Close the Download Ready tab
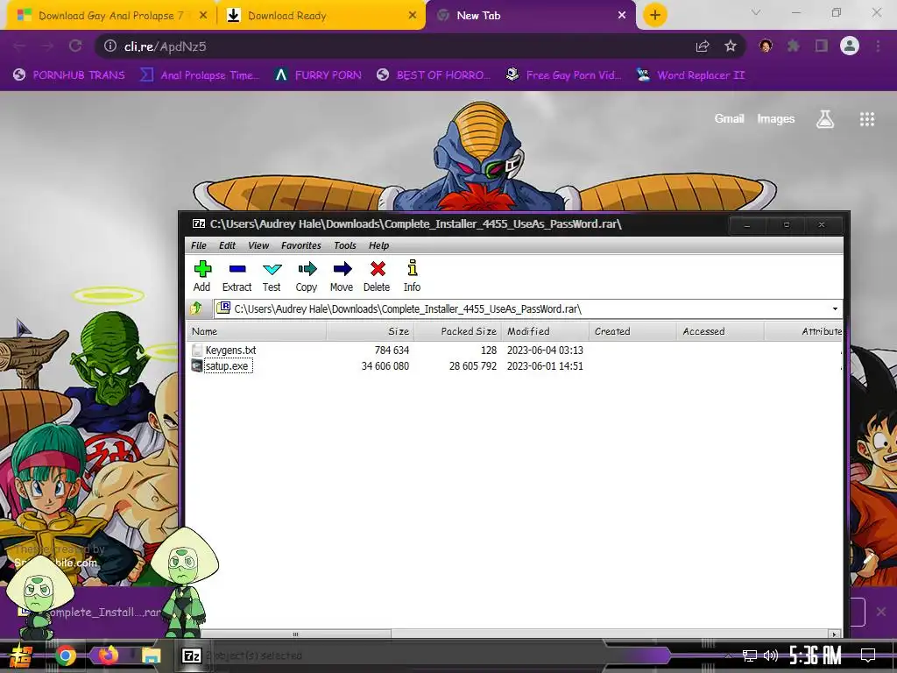Image resolution: width=897 pixels, height=673 pixels. (x=413, y=16)
